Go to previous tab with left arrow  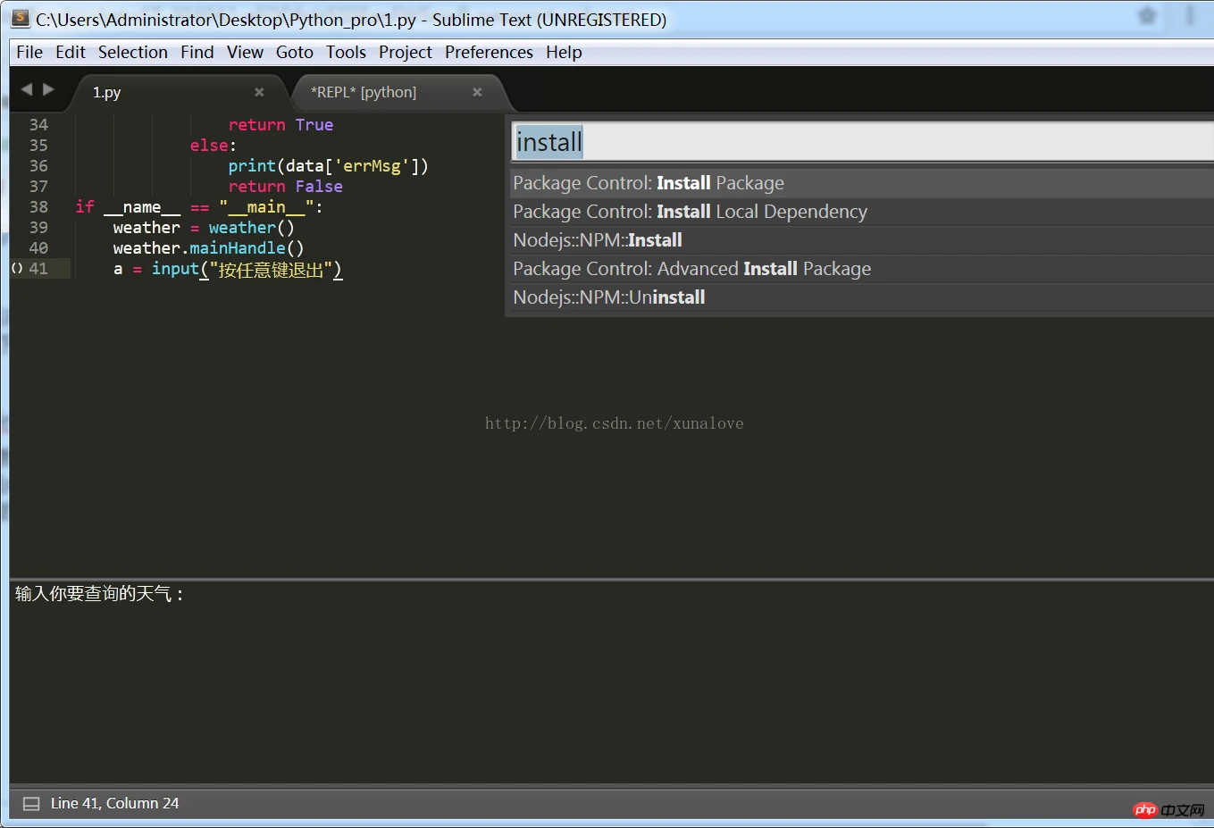26,89
